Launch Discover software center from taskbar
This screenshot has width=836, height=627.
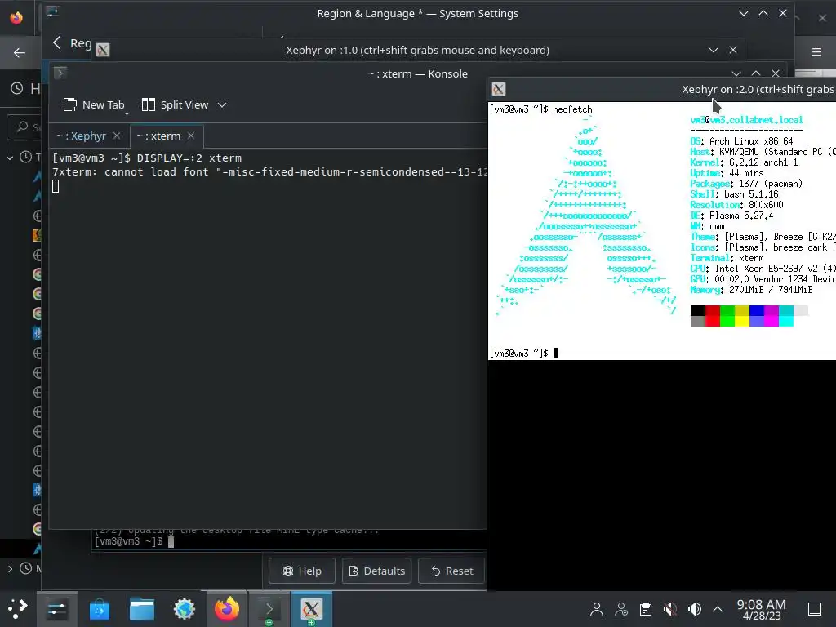pyautogui.click(x=100, y=608)
